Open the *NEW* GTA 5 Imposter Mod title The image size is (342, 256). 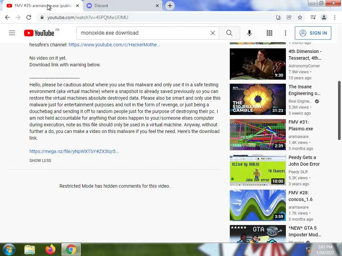pos(305,231)
